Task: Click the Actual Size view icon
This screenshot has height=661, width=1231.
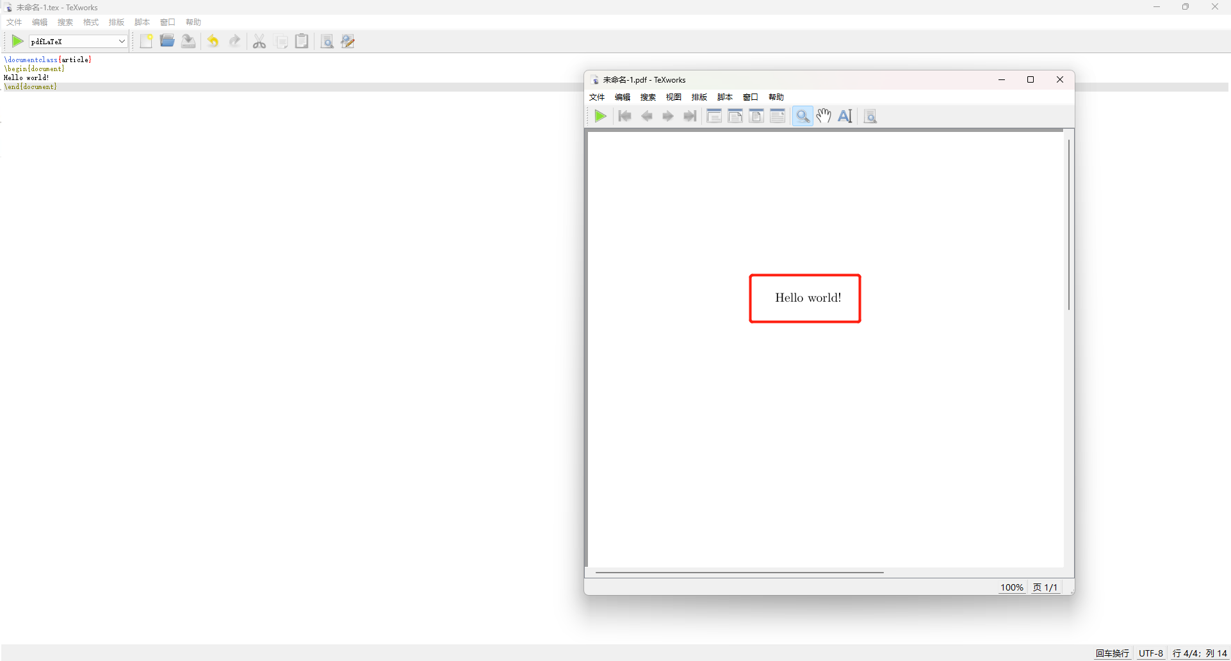Action: pos(714,116)
